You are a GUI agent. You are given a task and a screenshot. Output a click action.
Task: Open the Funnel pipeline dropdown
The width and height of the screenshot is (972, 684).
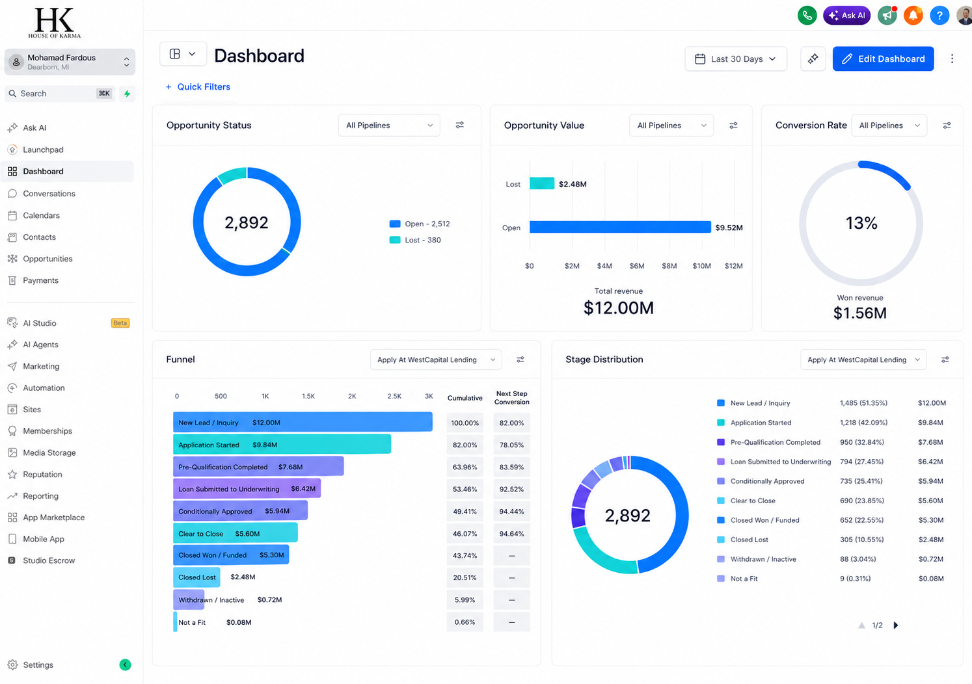(436, 360)
